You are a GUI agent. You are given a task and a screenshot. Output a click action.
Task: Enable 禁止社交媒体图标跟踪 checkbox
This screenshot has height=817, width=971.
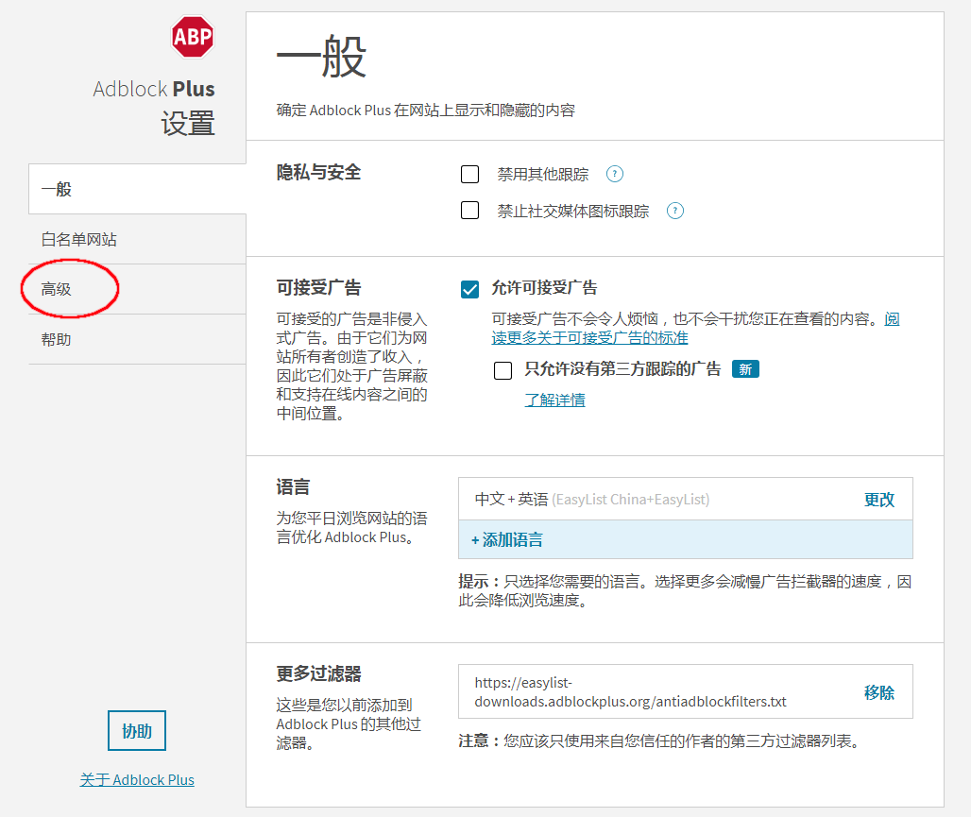[470, 211]
